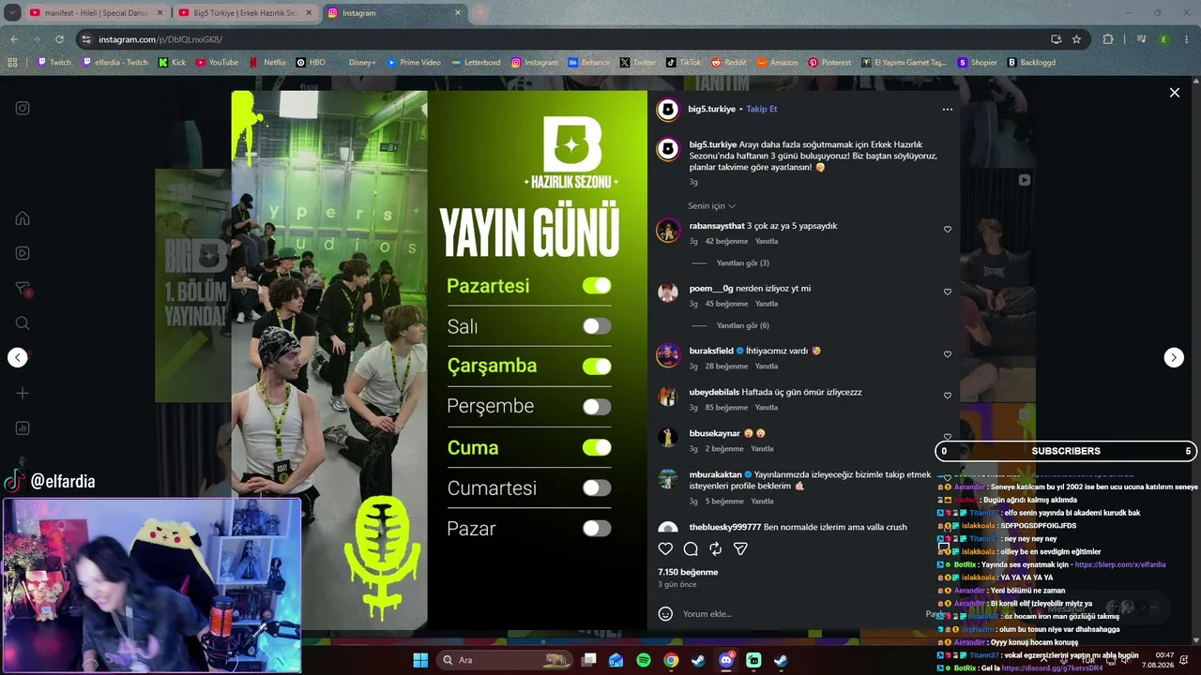Open the Twitch bookmark
1201x675 pixels.
click(53, 63)
